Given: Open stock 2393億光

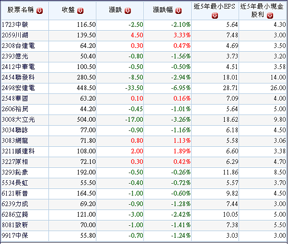Looking at the screenshot, I should 15,56.
